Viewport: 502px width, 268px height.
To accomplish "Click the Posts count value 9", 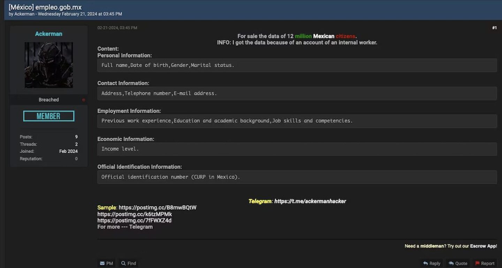I will click(x=76, y=137).
